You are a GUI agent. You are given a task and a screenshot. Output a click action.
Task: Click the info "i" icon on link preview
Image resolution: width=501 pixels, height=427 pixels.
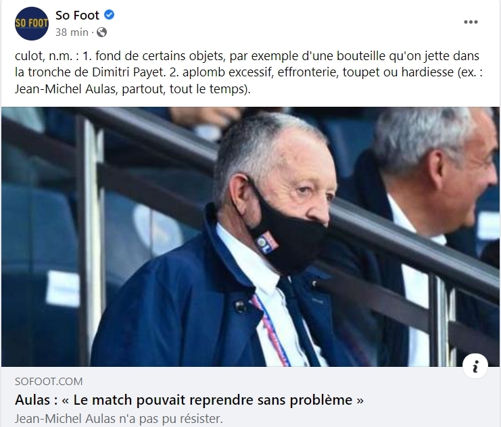pos(475,366)
